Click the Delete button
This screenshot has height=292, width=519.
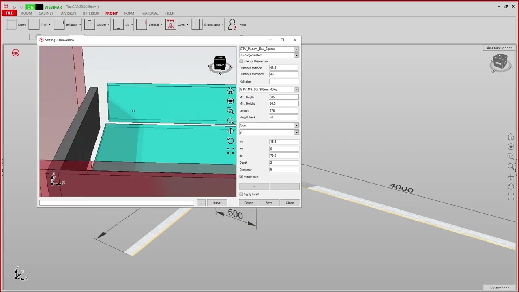tap(249, 203)
